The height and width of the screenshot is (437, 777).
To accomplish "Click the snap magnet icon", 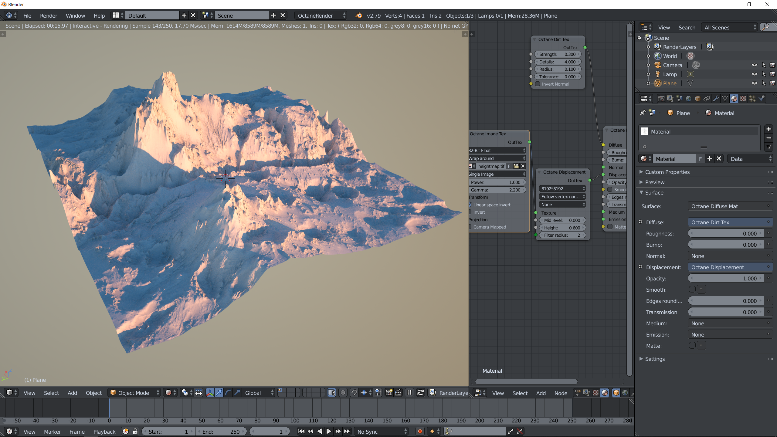I will (354, 393).
